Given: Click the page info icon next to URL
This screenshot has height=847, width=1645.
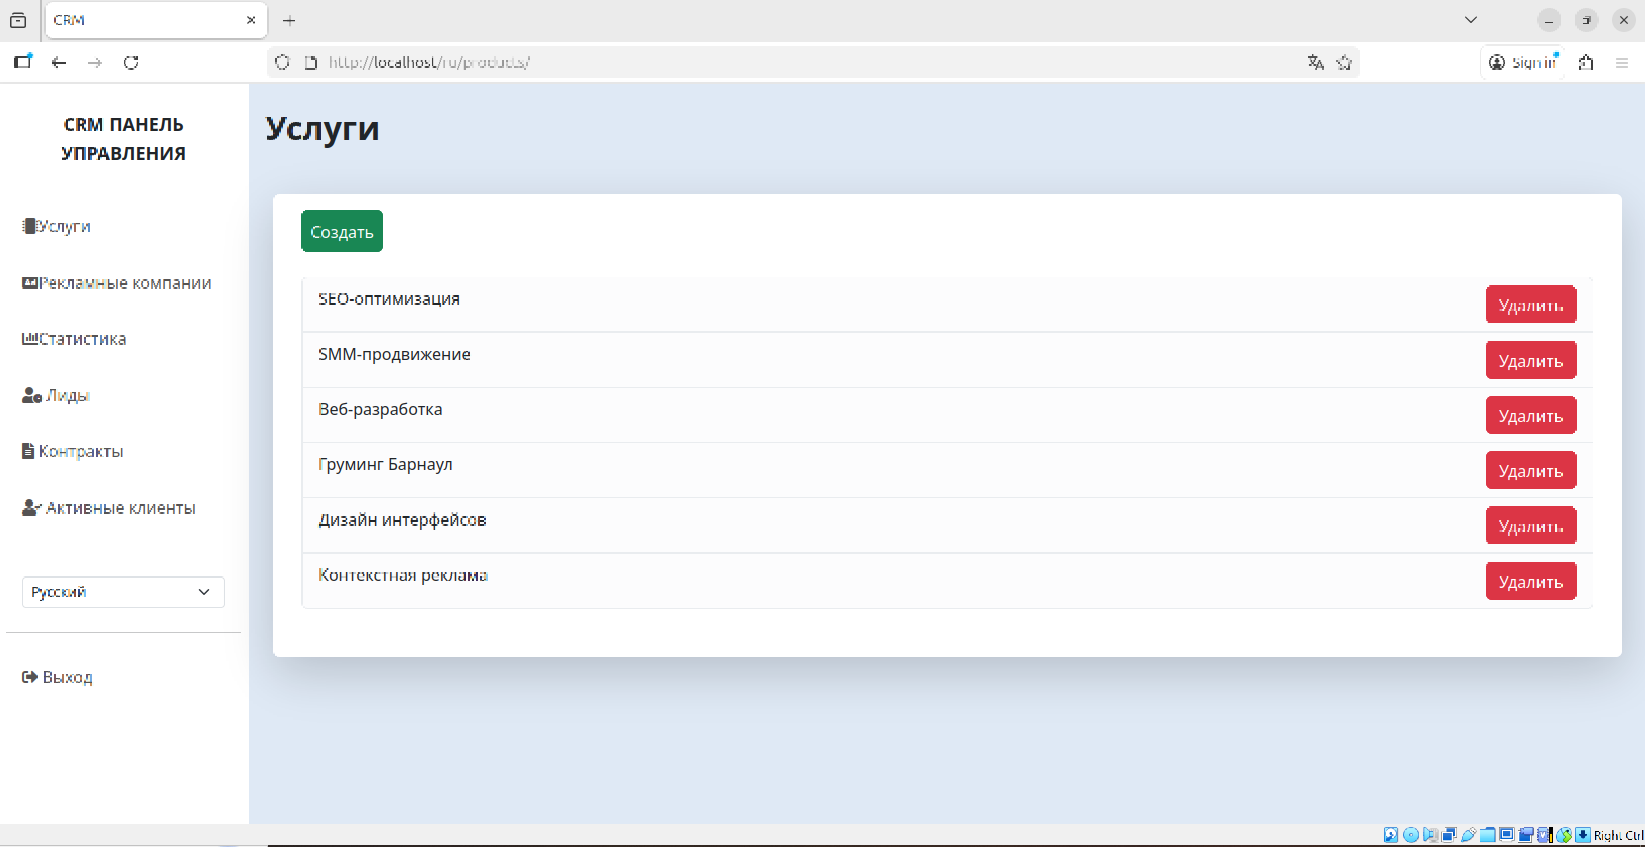Looking at the screenshot, I should [311, 62].
